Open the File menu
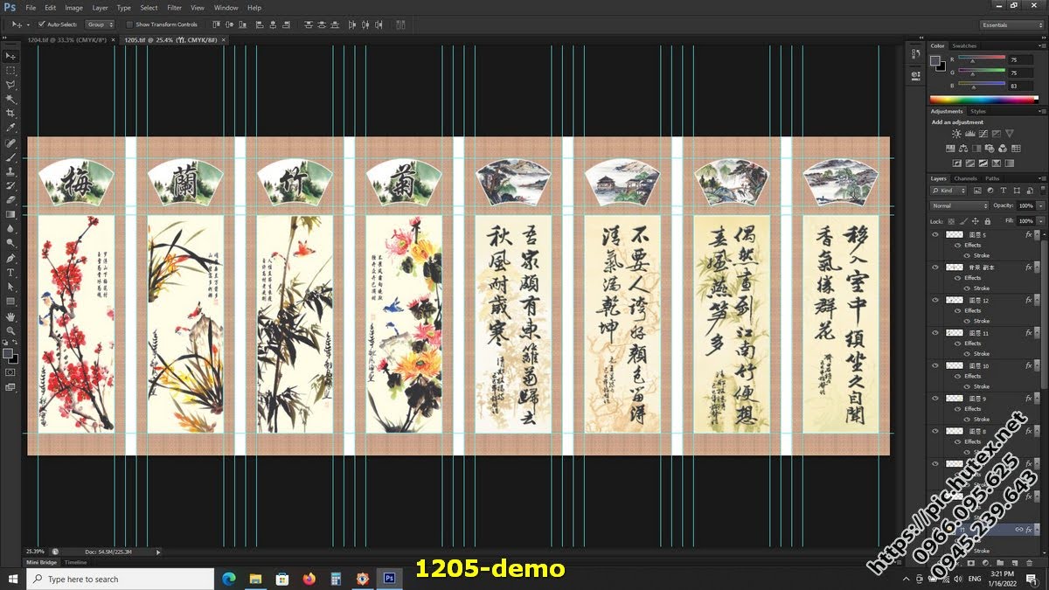 (x=31, y=7)
